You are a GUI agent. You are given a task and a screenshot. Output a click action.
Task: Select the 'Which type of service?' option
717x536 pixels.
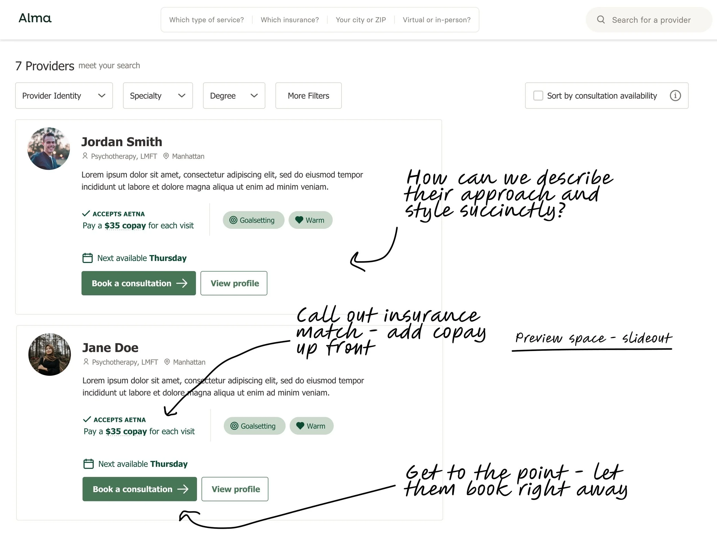pos(206,20)
